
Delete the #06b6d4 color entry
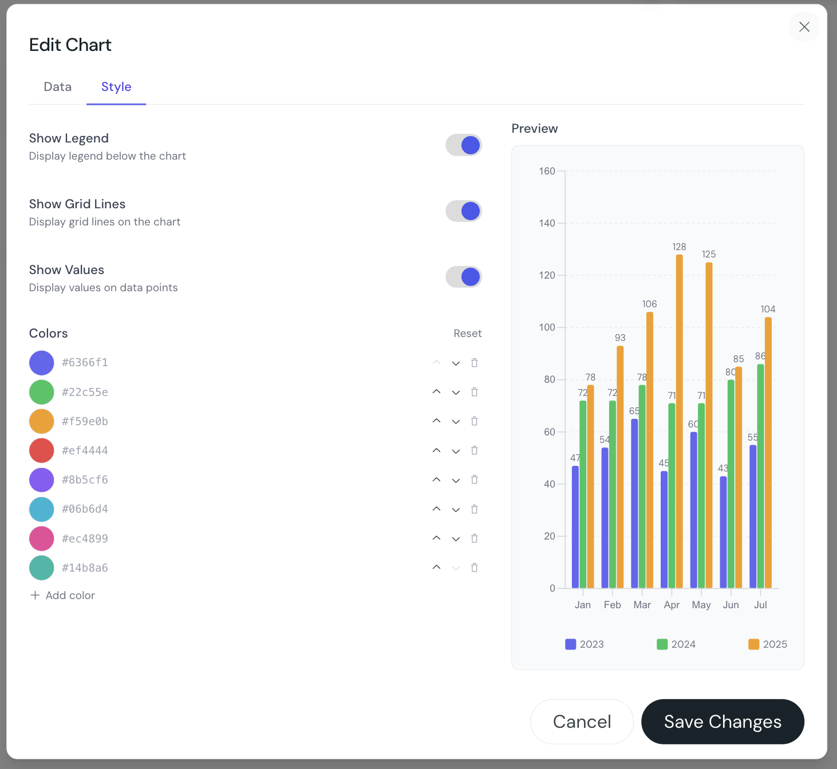coord(475,509)
